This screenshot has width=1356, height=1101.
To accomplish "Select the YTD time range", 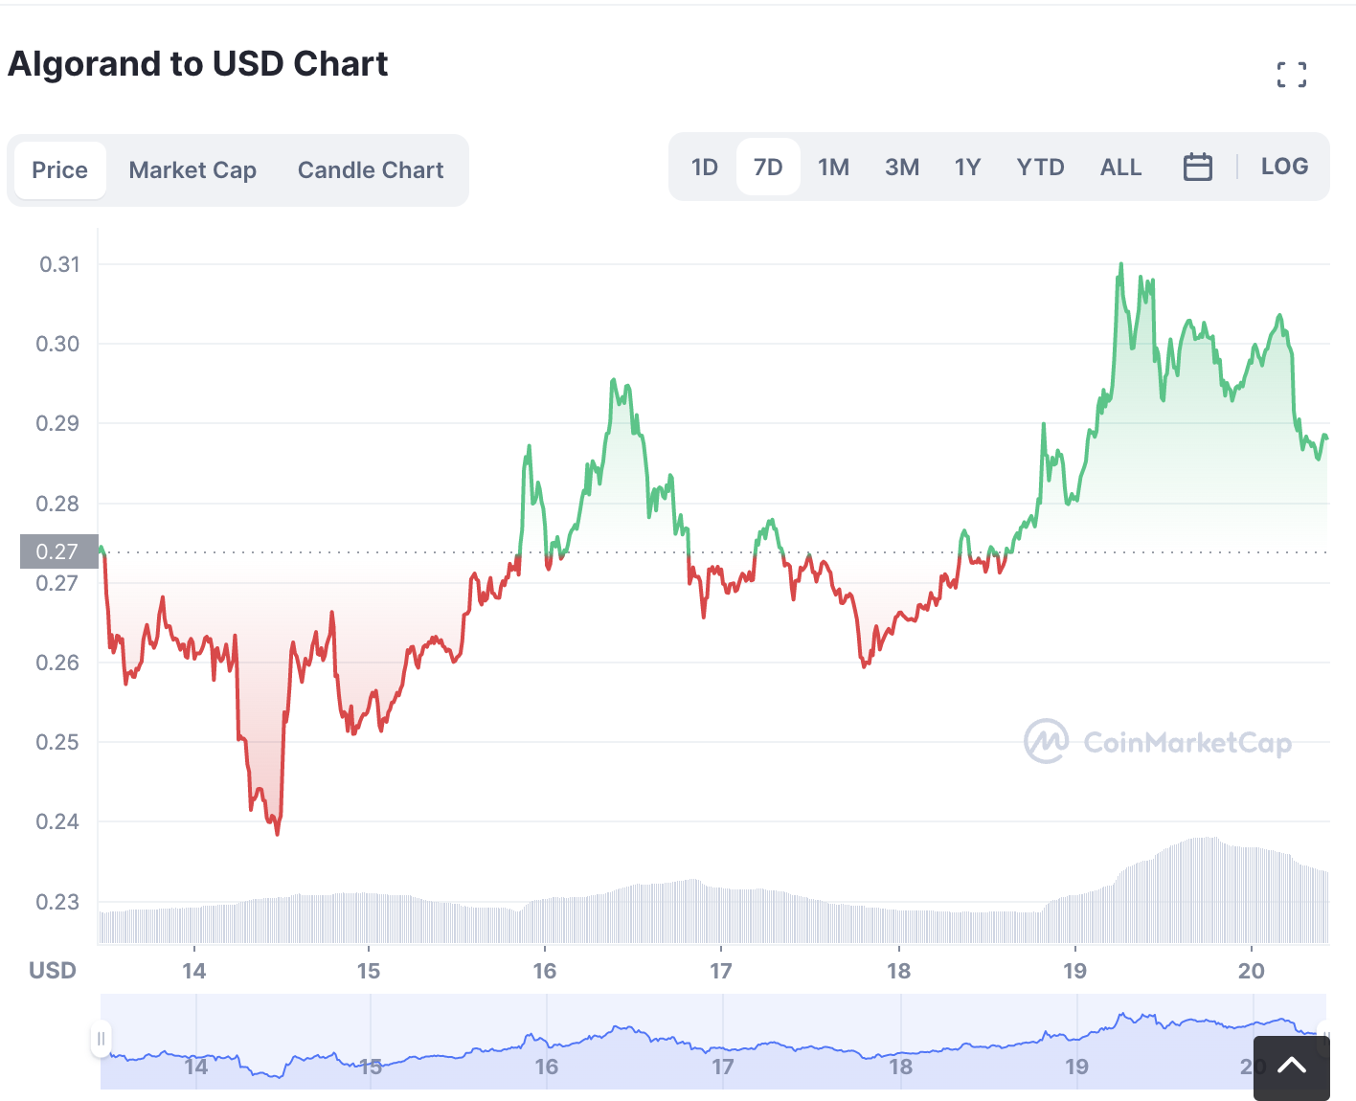I will [x=1040, y=168].
